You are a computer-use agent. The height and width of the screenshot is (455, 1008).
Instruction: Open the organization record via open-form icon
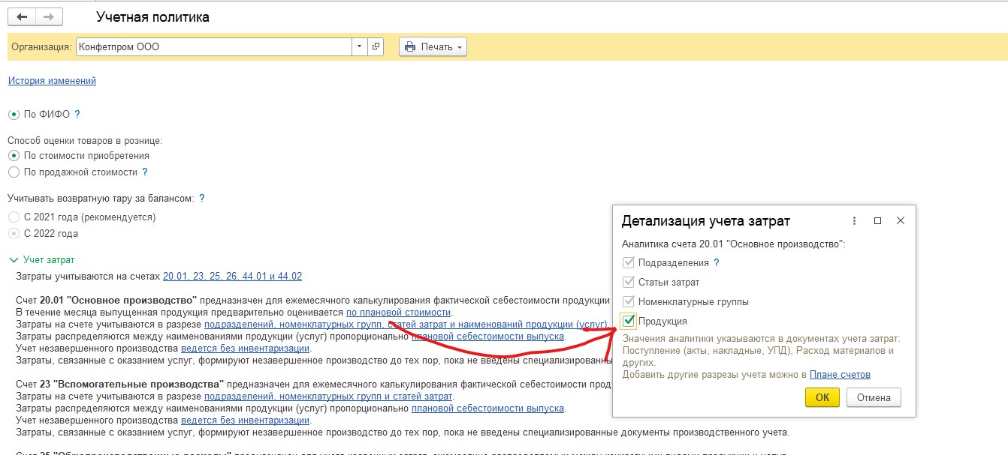coord(376,46)
